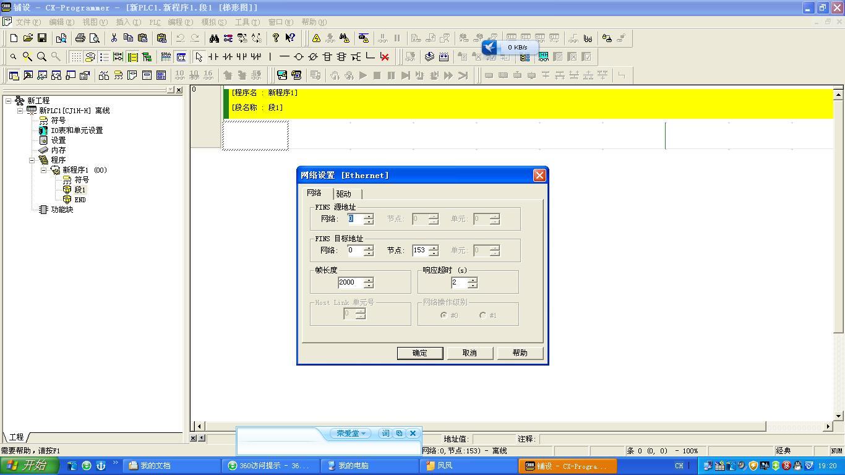Select the #0 network operation level radio
The image size is (845, 475).
click(x=444, y=315)
